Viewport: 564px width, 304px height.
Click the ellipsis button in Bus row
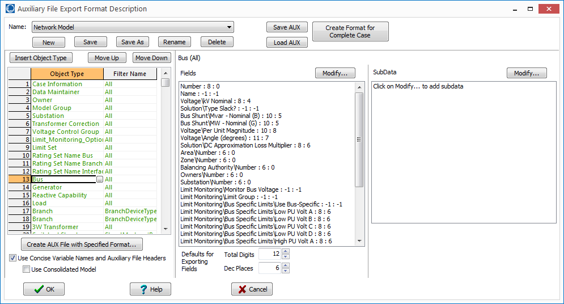point(100,179)
